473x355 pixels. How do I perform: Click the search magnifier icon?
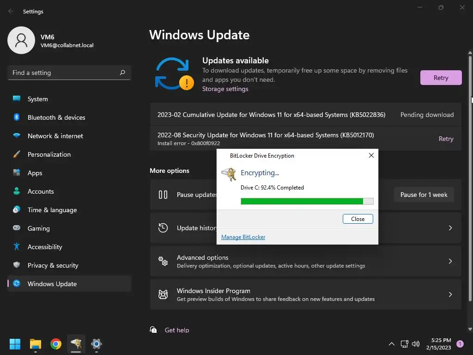click(122, 73)
